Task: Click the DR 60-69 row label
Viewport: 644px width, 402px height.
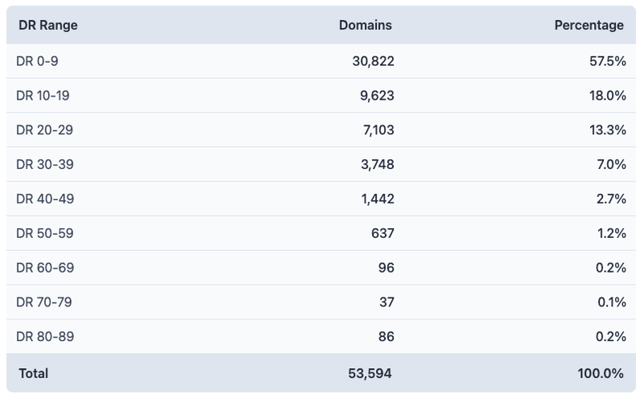Action: click(45, 268)
